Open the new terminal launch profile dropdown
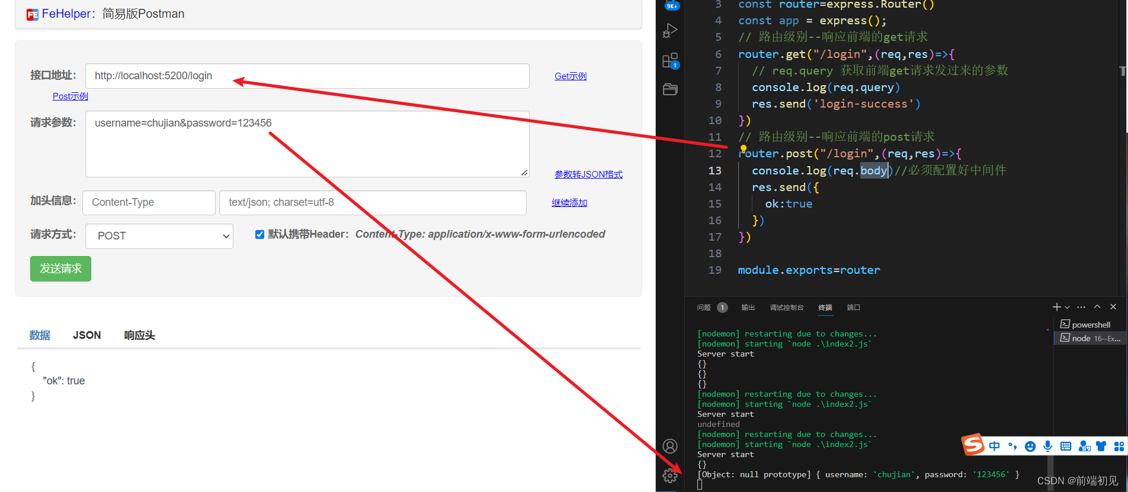Image resolution: width=1128 pixels, height=492 pixels. pos(1068,307)
